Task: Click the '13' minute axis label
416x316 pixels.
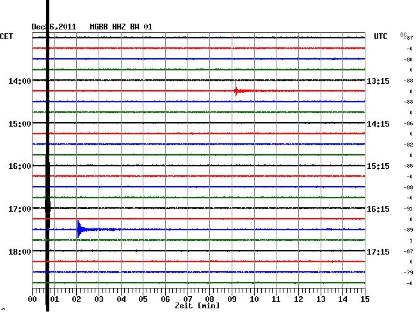Action: click(321, 299)
